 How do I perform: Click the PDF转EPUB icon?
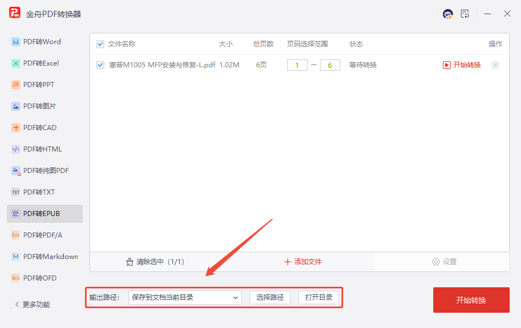(x=16, y=214)
